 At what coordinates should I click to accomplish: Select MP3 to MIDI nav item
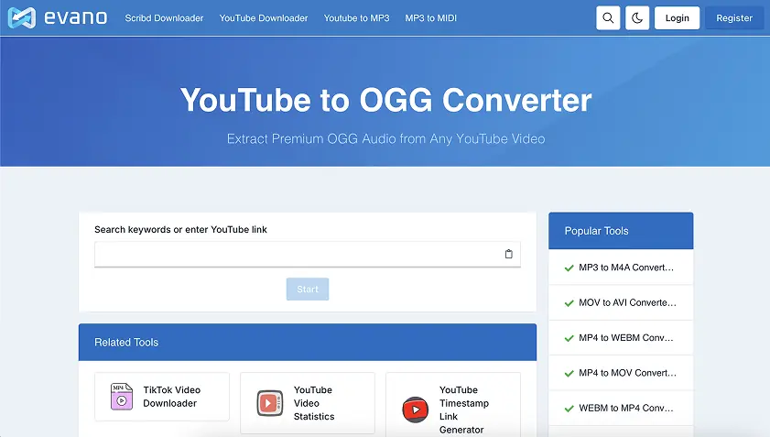pyautogui.click(x=430, y=18)
